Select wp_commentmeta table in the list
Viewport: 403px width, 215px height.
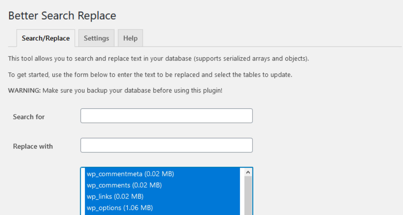163,174
